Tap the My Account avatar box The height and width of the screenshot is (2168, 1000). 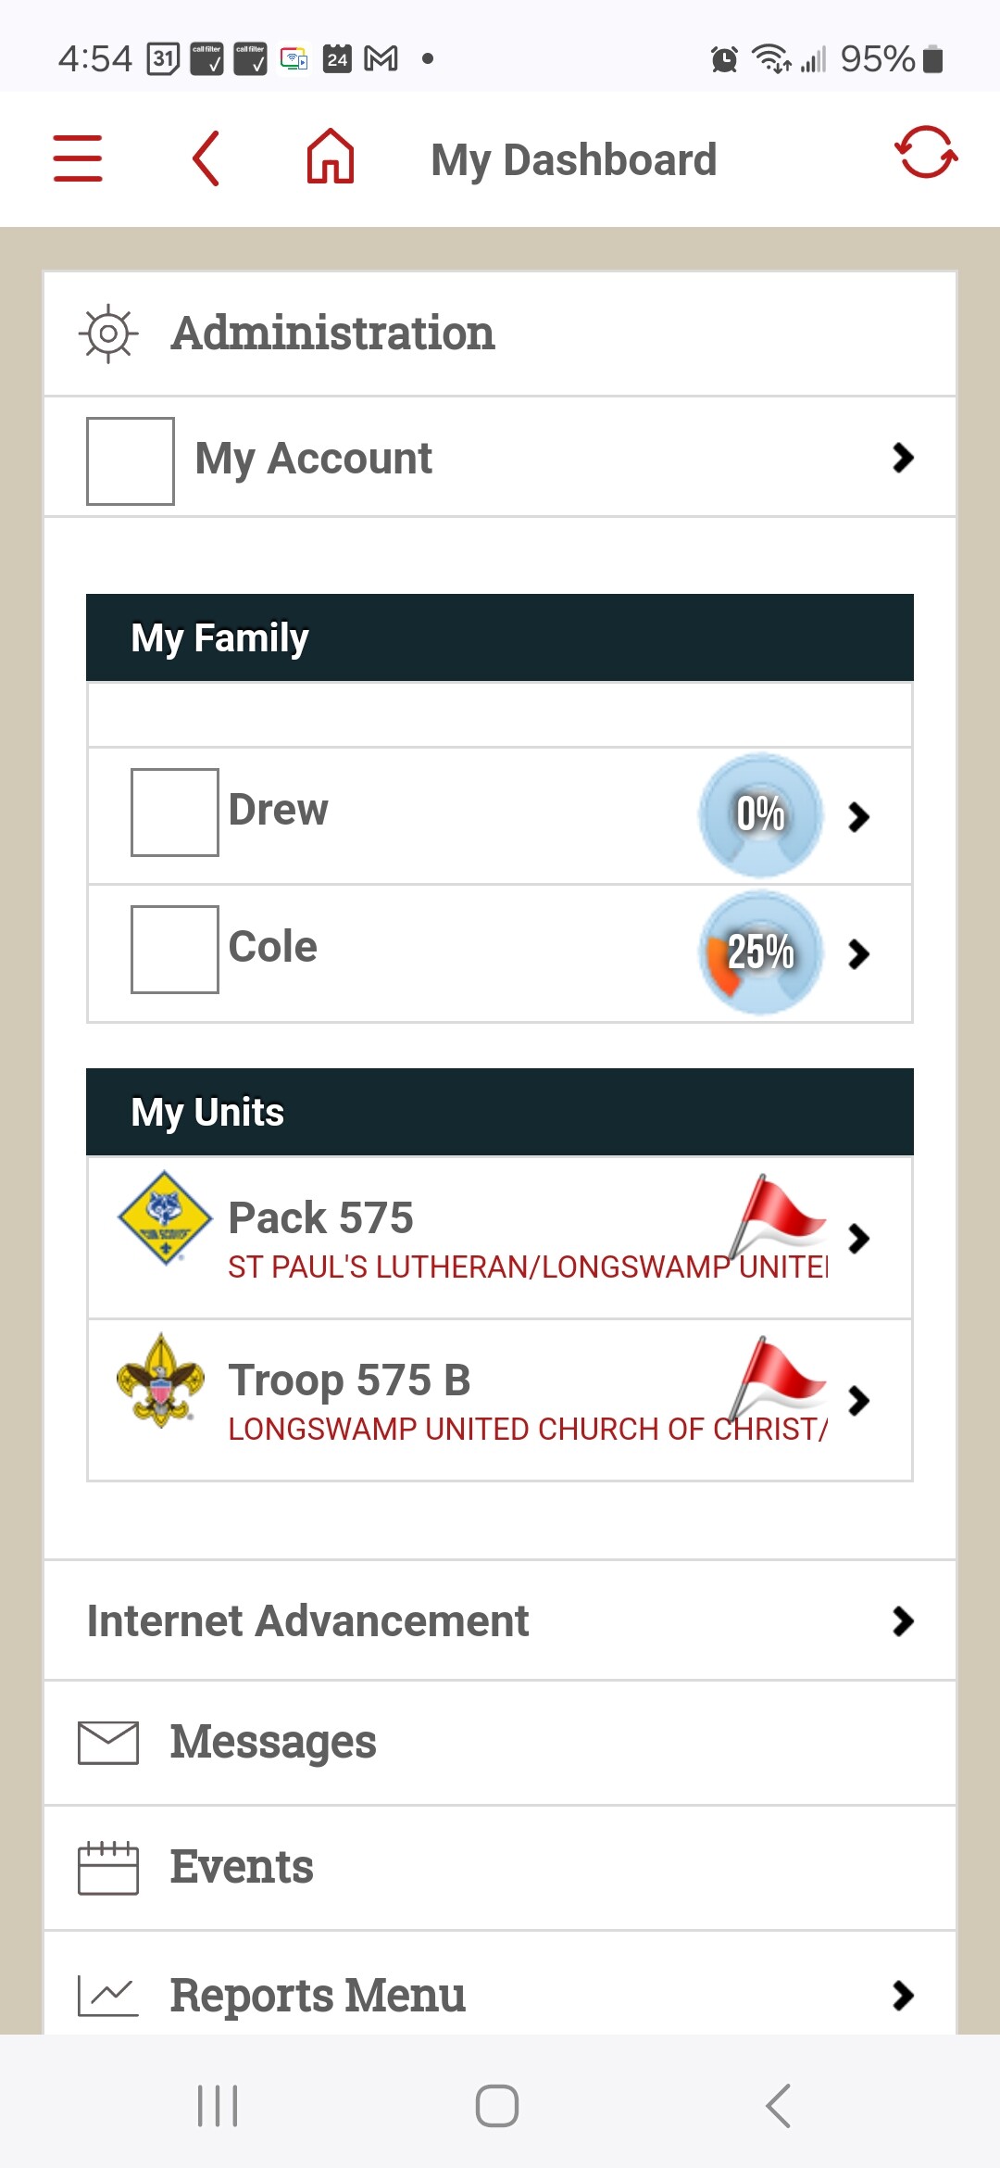coord(131,461)
